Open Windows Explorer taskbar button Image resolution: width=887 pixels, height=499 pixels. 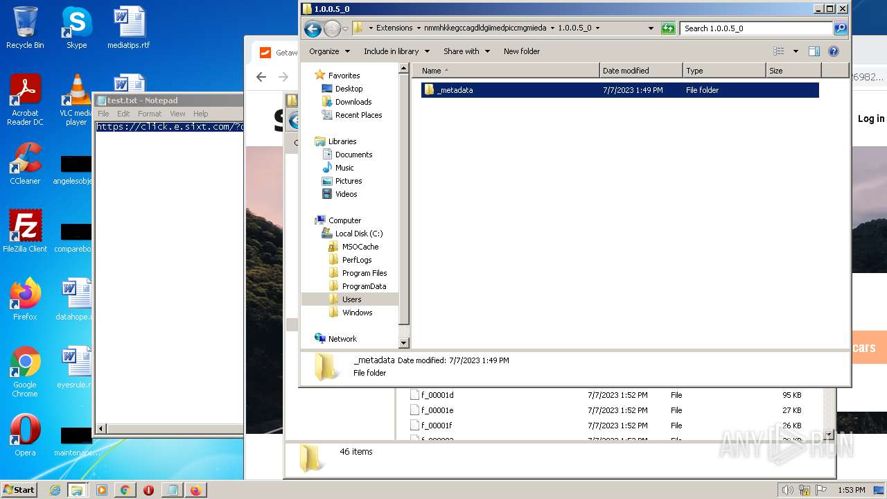[x=77, y=490]
